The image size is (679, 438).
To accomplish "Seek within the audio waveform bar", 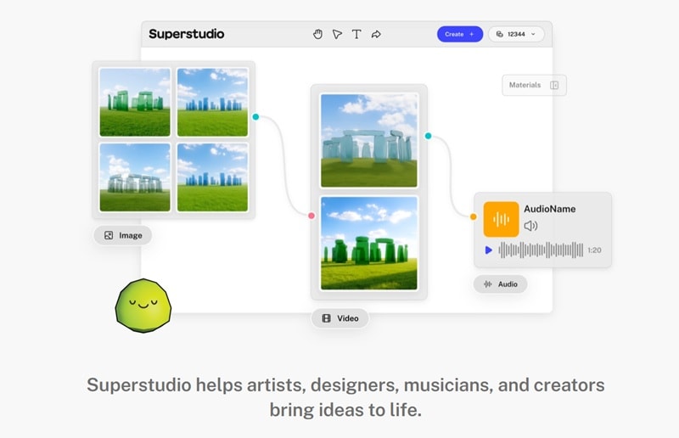I will pos(541,250).
